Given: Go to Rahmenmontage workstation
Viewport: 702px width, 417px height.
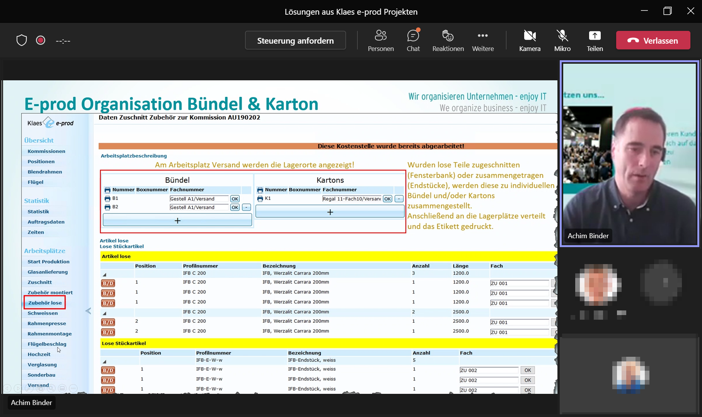Looking at the screenshot, I should point(49,334).
